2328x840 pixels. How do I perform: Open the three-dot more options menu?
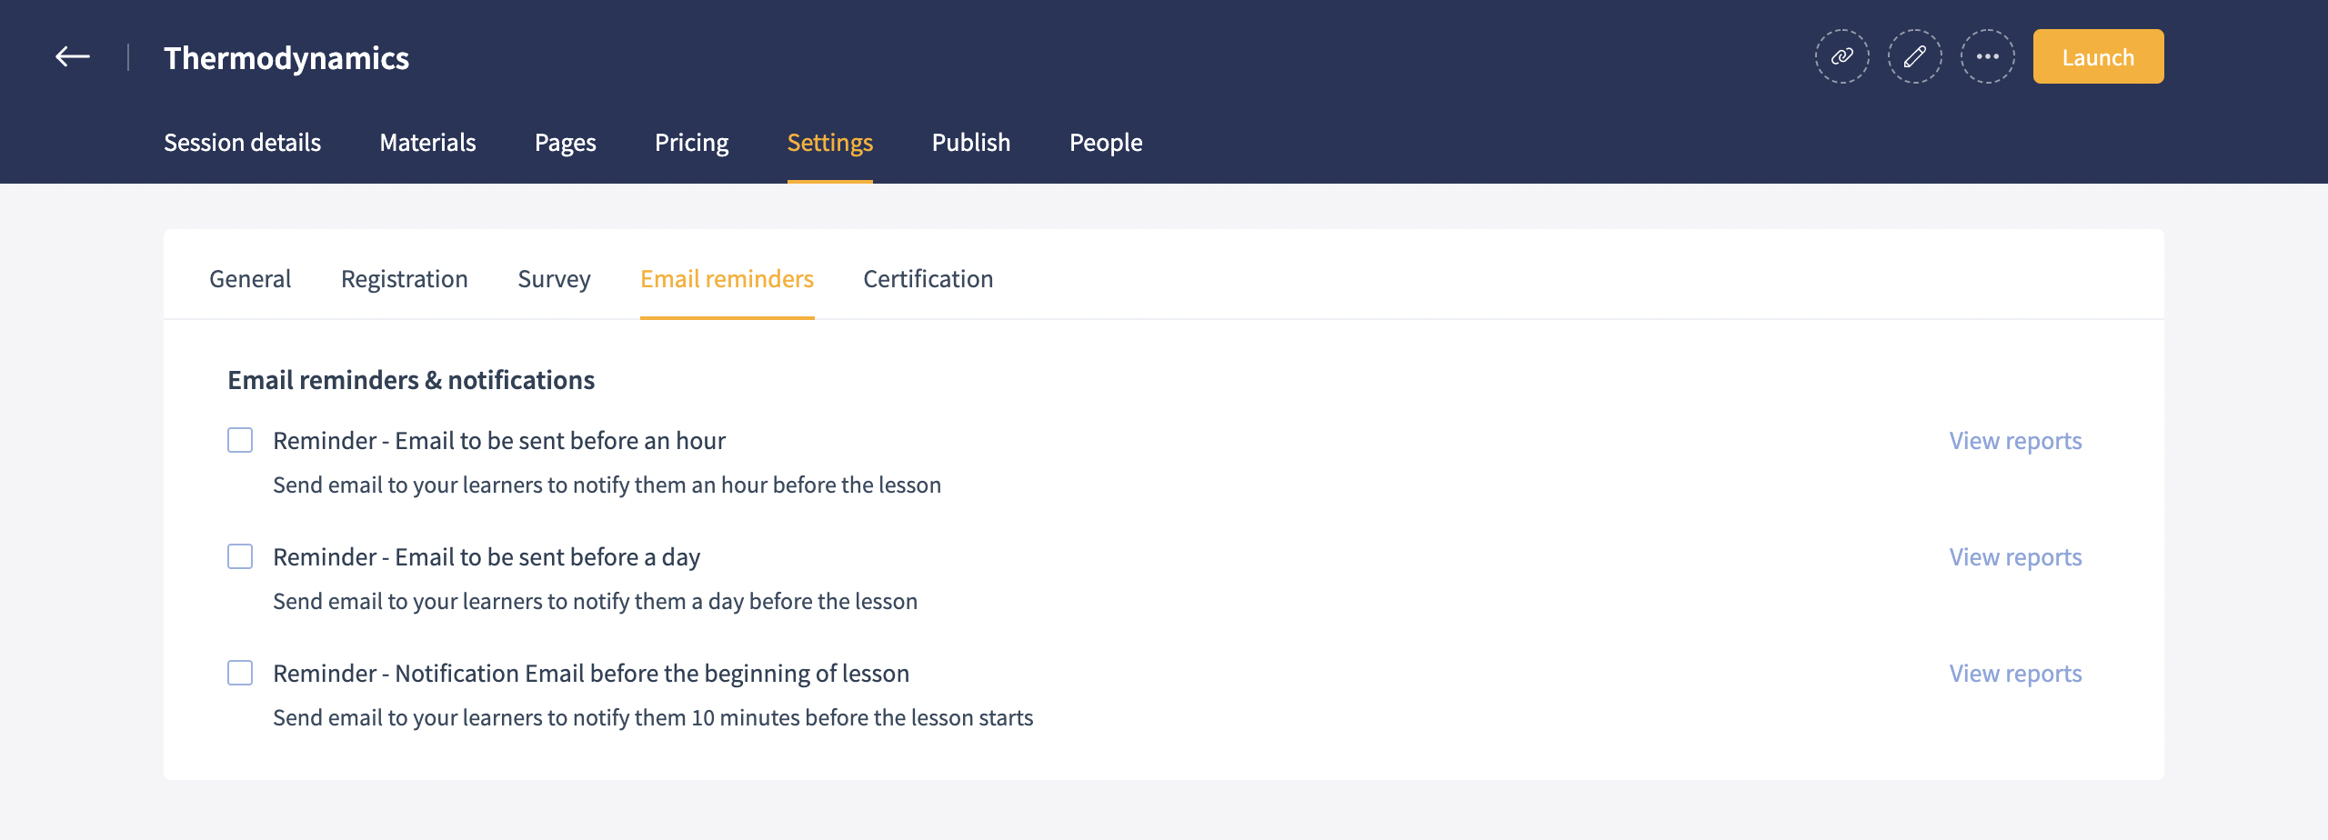pyautogui.click(x=1987, y=57)
